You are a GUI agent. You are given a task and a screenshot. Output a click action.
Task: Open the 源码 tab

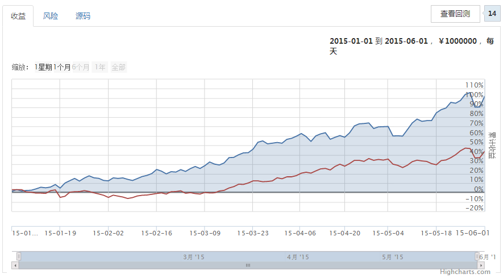(83, 16)
